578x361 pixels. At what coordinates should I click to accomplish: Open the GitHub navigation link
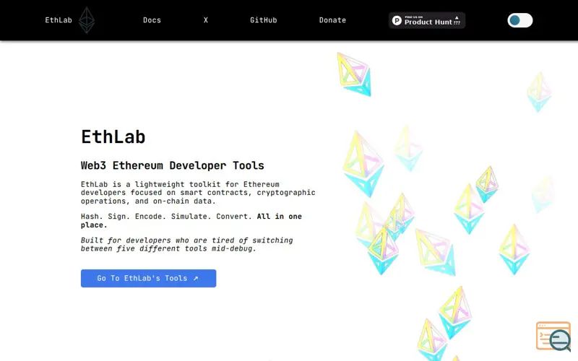pyautogui.click(x=263, y=20)
